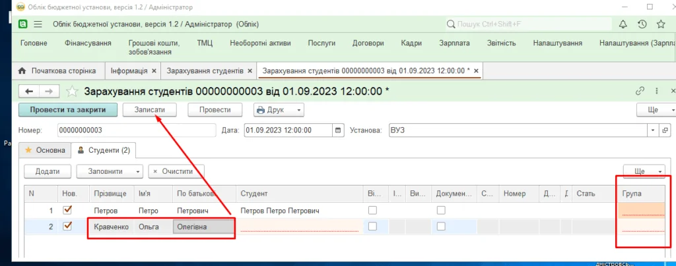Open notifications bell icon
676x266 pixels.
(623, 24)
